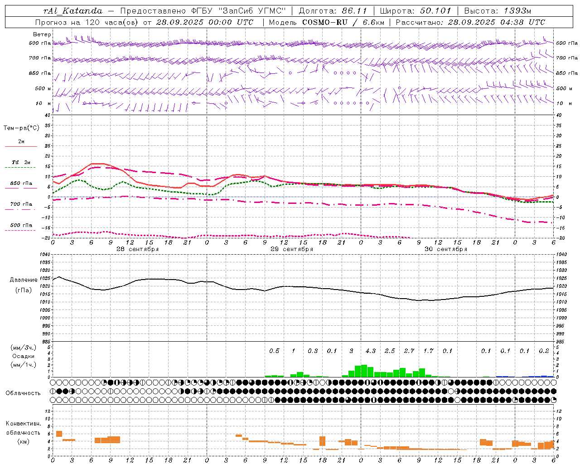Image resolution: width=580 pixels, height=464 pixels.
Task: Click the 29 сентября date label
Action: click(292, 249)
